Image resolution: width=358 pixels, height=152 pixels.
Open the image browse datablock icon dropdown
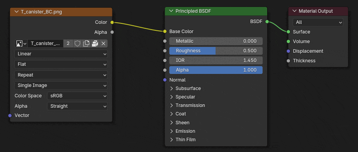pos(21,43)
